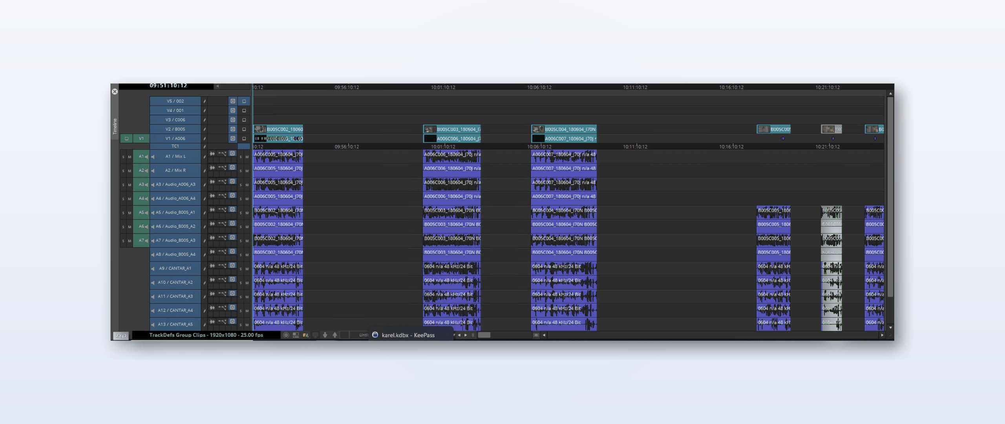Image resolution: width=1005 pixels, height=424 pixels.
Task: Select the V5 / 002 record track button
Action: (175, 101)
